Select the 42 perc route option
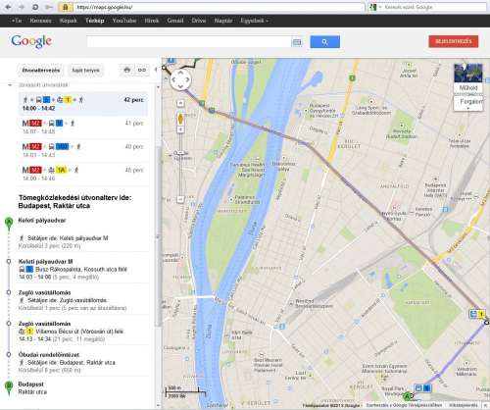 pyautogui.click(x=83, y=104)
